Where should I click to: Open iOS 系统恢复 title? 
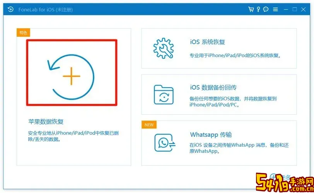[207, 42]
